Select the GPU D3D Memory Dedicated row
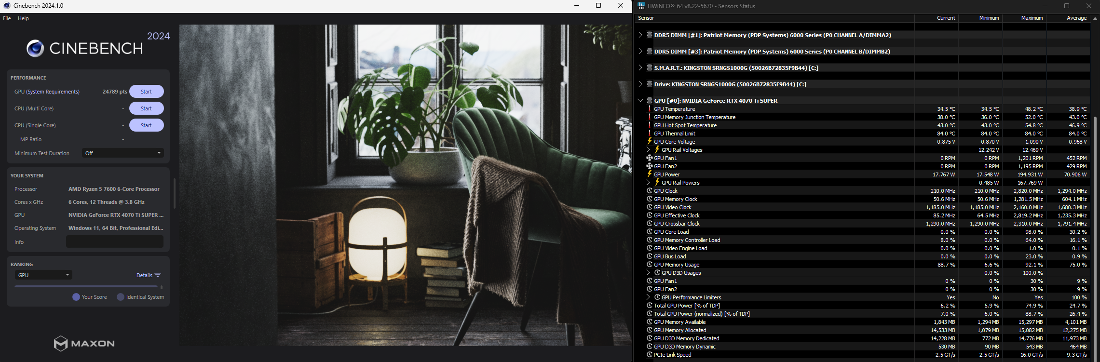1100x362 pixels. pyautogui.click(x=862, y=338)
